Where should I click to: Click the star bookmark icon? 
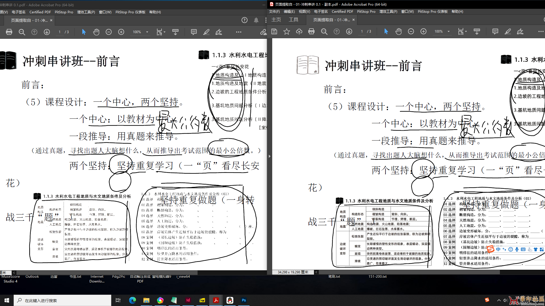pyautogui.click(x=287, y=31)
